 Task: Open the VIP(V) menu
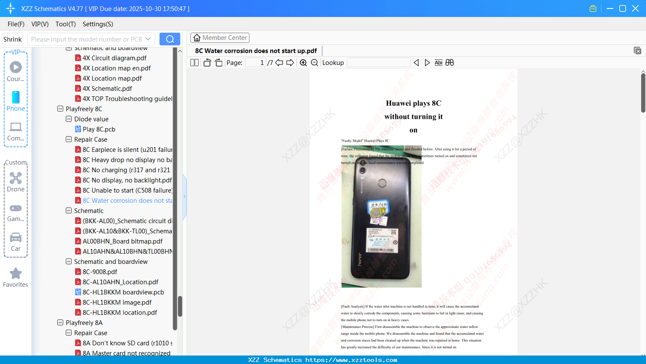point(40,24)
